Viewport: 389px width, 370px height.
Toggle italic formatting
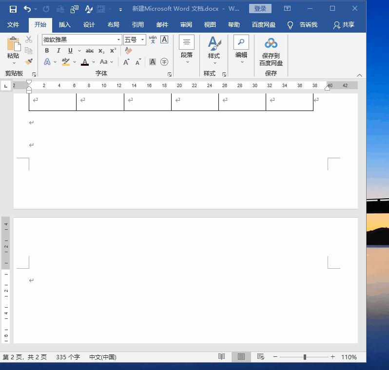coord(58,51)
